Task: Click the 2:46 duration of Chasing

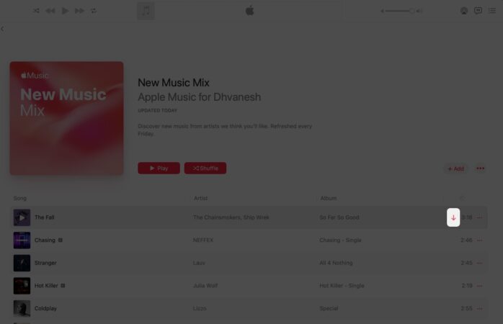Action: point(466,240)
